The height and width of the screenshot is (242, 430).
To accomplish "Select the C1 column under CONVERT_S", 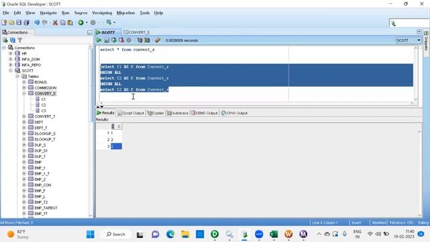I will pyautogui.click(x=43, y=99).
